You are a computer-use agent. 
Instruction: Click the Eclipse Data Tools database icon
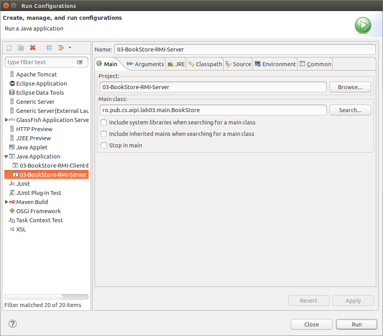(12, 92)
